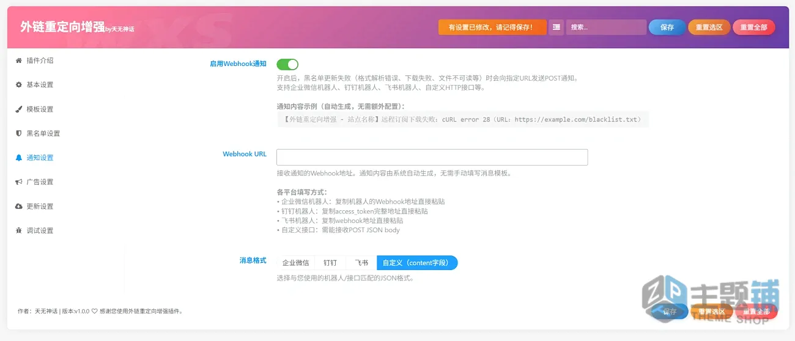
Task: Click the 飞书机器人 instruction line
Action: (x=340, y=221)
